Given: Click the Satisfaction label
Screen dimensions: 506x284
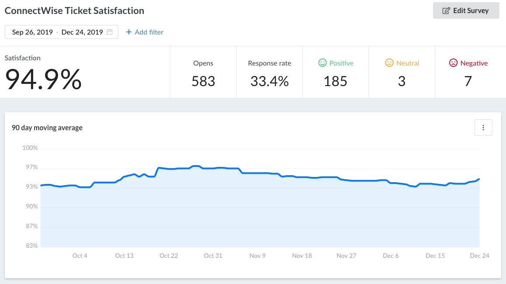Looking at the screenshot, I should tap(23, 58).
